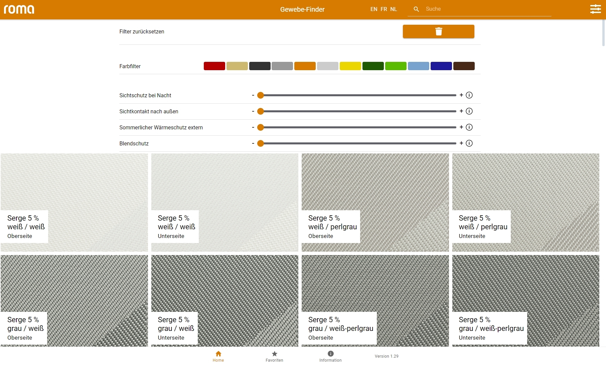
Task: Switch language to FR
Action: pos(384,9)
